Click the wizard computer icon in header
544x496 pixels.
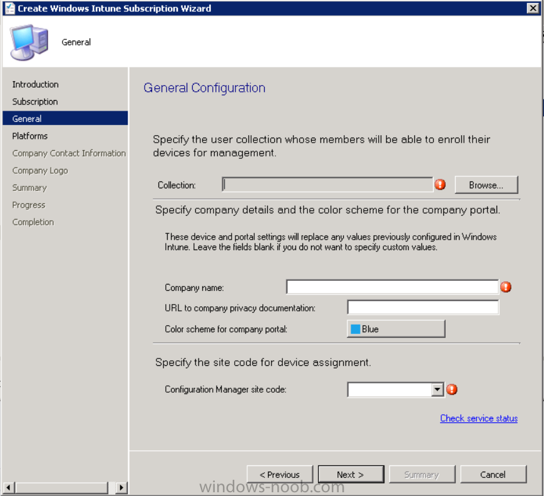pos(29,42)
